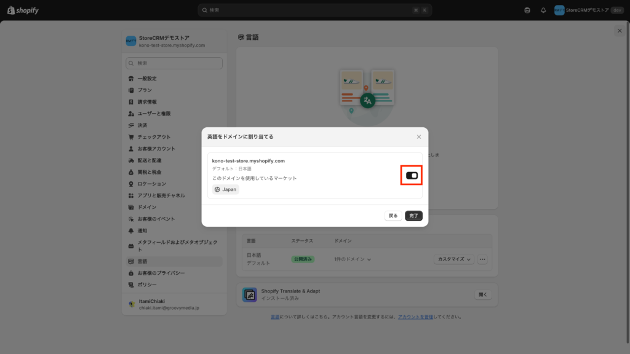Viewport: 630px width, 354px height.
Task: Open the three-dot menu for 日本語
Action: (482, 259)
